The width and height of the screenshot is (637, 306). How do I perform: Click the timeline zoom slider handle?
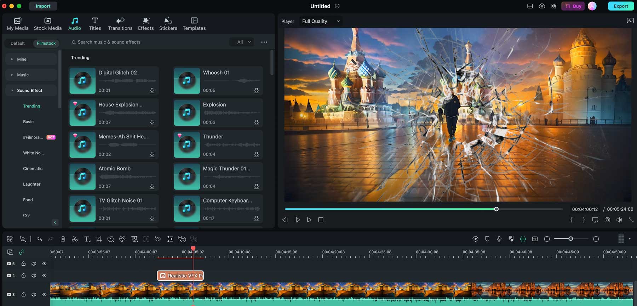(x=570, y=239)
